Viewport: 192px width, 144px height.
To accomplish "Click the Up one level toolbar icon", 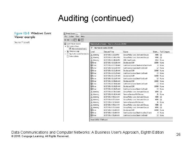I will (x=72, y=40).
